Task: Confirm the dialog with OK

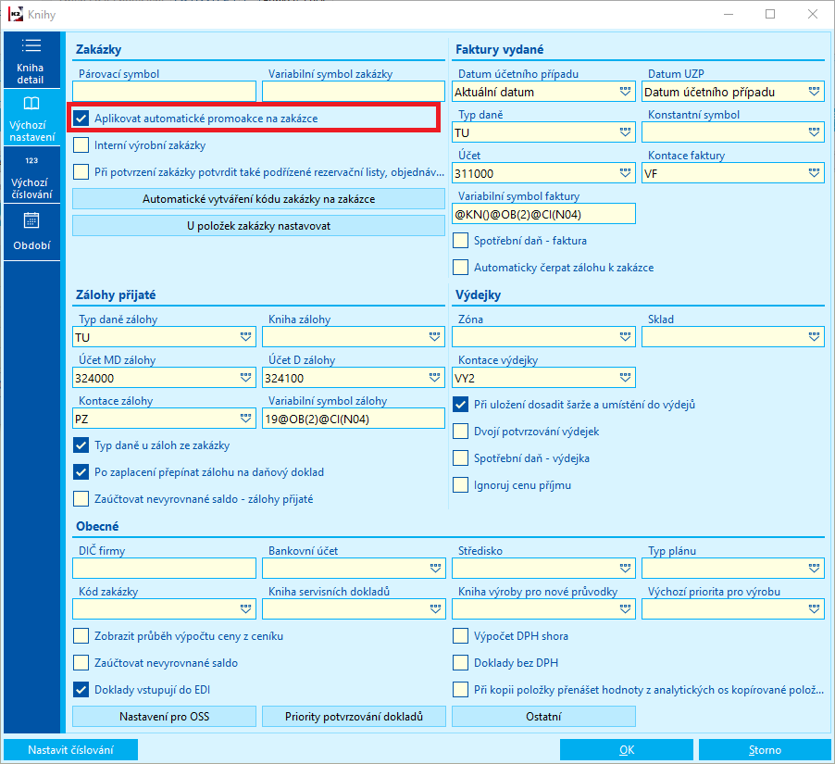Action: [627, 749]
